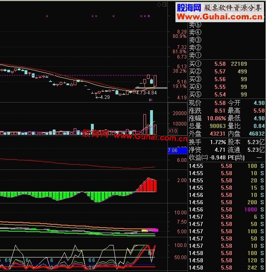Select the 14:56 trade with volume 1000

click(227, 209)
